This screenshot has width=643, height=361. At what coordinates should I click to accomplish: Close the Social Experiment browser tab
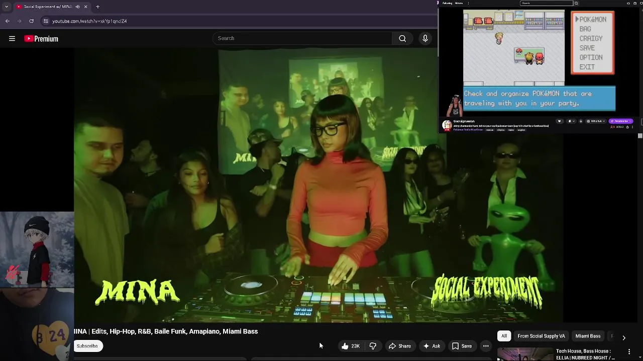coord(85,7)
